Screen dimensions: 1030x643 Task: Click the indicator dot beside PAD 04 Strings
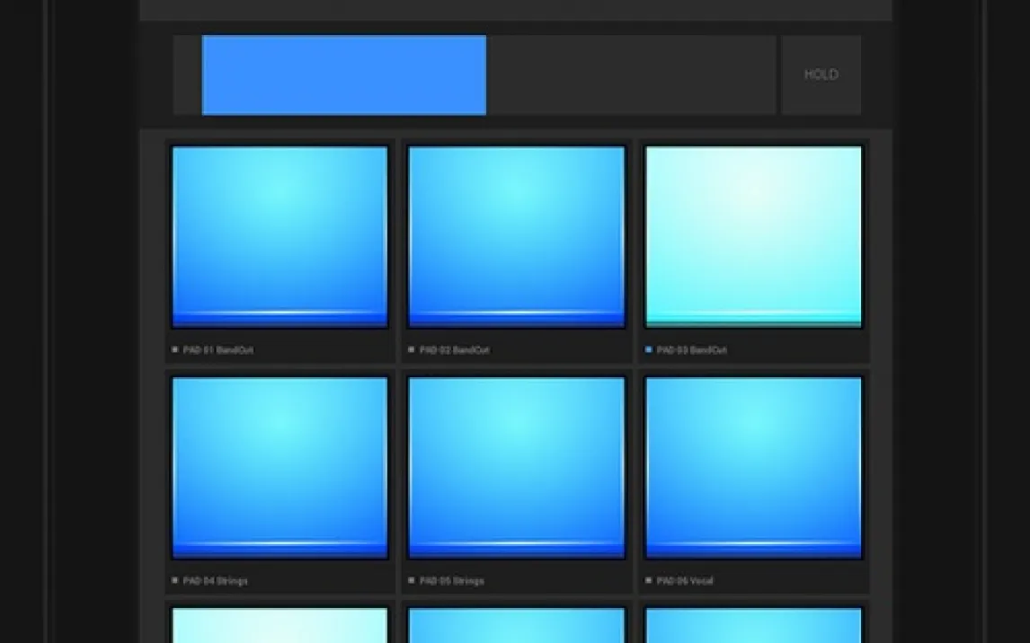[174, 580]
